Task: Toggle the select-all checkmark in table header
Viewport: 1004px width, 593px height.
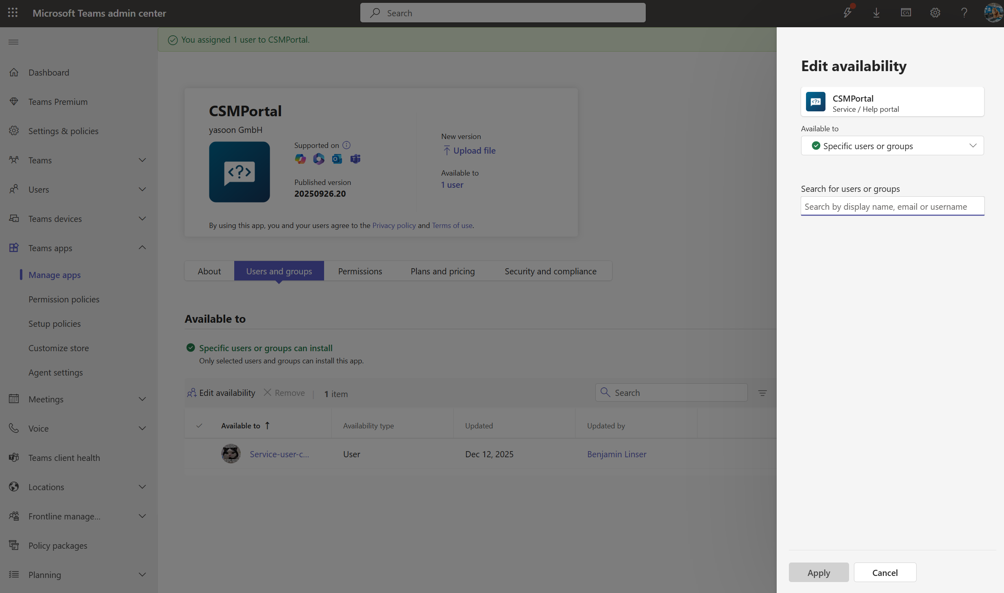Action: pos(199,426)
